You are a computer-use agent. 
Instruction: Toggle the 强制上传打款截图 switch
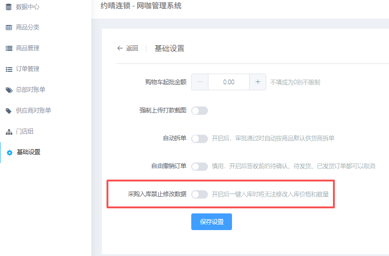[200, 111]
